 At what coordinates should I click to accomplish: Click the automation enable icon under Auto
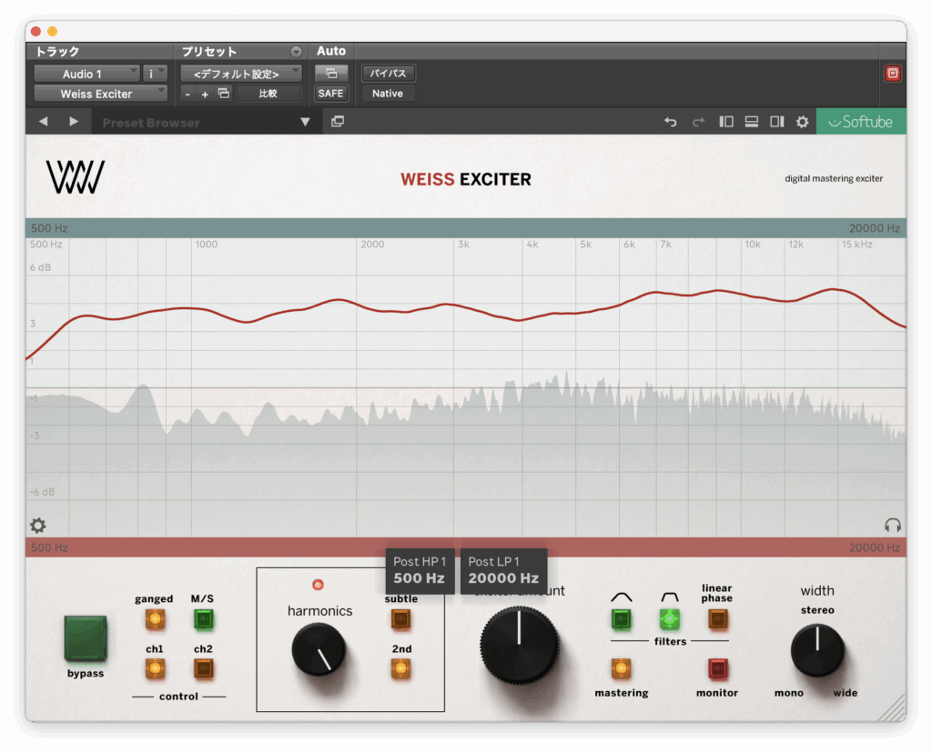331,73
